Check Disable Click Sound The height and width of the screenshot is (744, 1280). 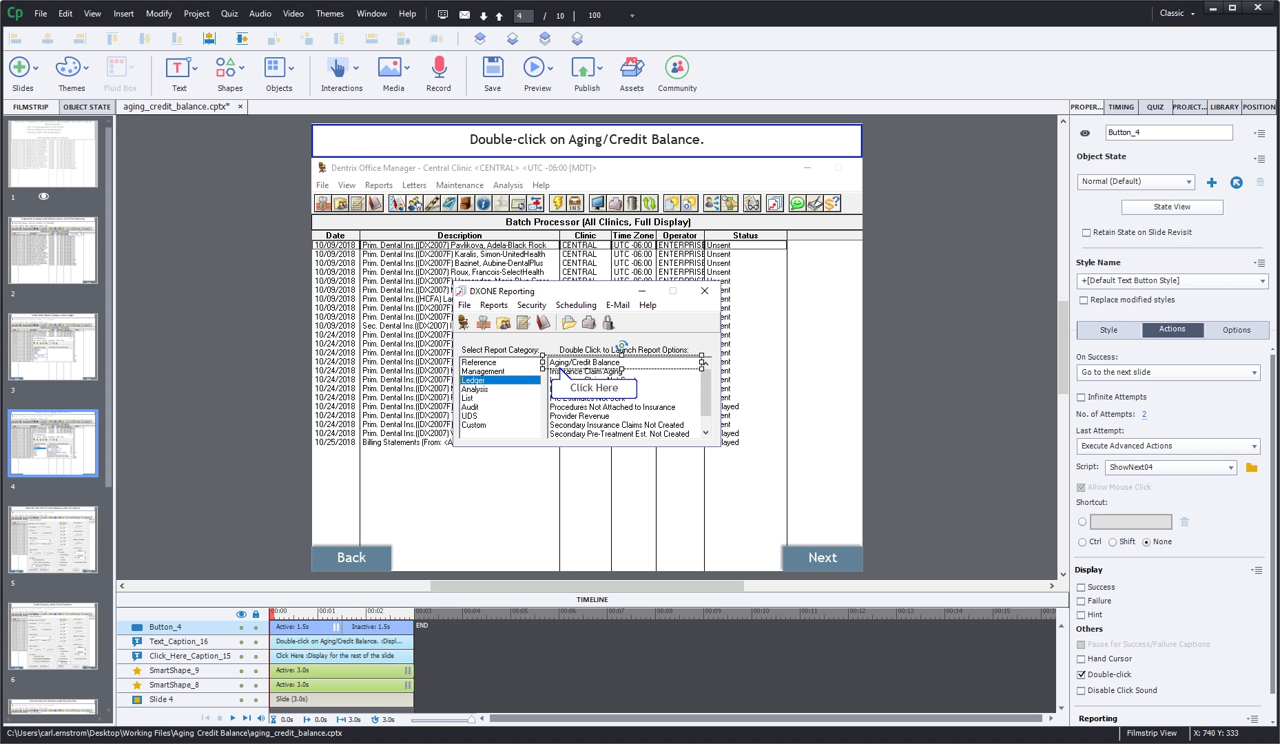[x=1081, y=691]
